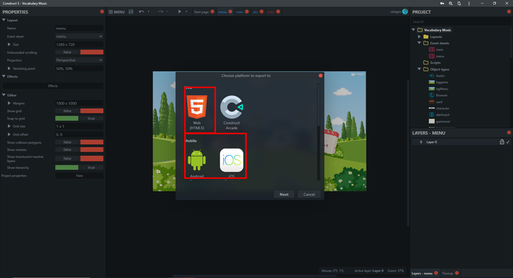The height and width of the screenshot is (278, 513).
Task: Expand the Vanishing point property
Action: [x=9, y=68]
